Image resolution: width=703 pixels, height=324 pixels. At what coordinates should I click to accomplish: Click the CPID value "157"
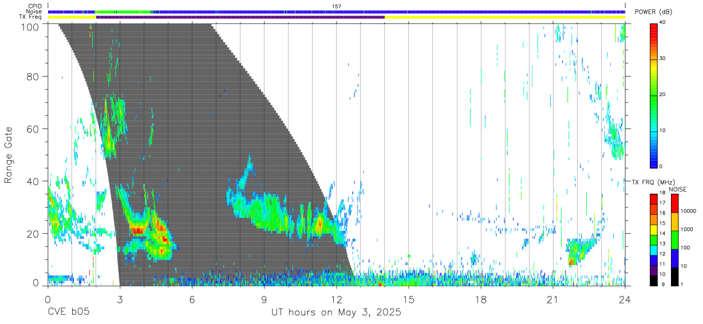(x=337, y=6)
